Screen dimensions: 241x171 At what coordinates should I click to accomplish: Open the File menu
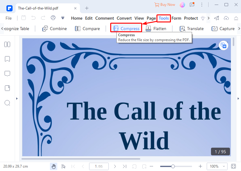(9, 18)
